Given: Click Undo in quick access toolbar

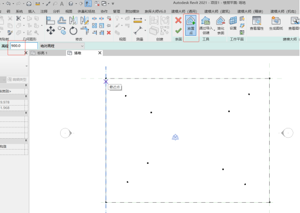Looking at the screenshot, I should [8, 3].
